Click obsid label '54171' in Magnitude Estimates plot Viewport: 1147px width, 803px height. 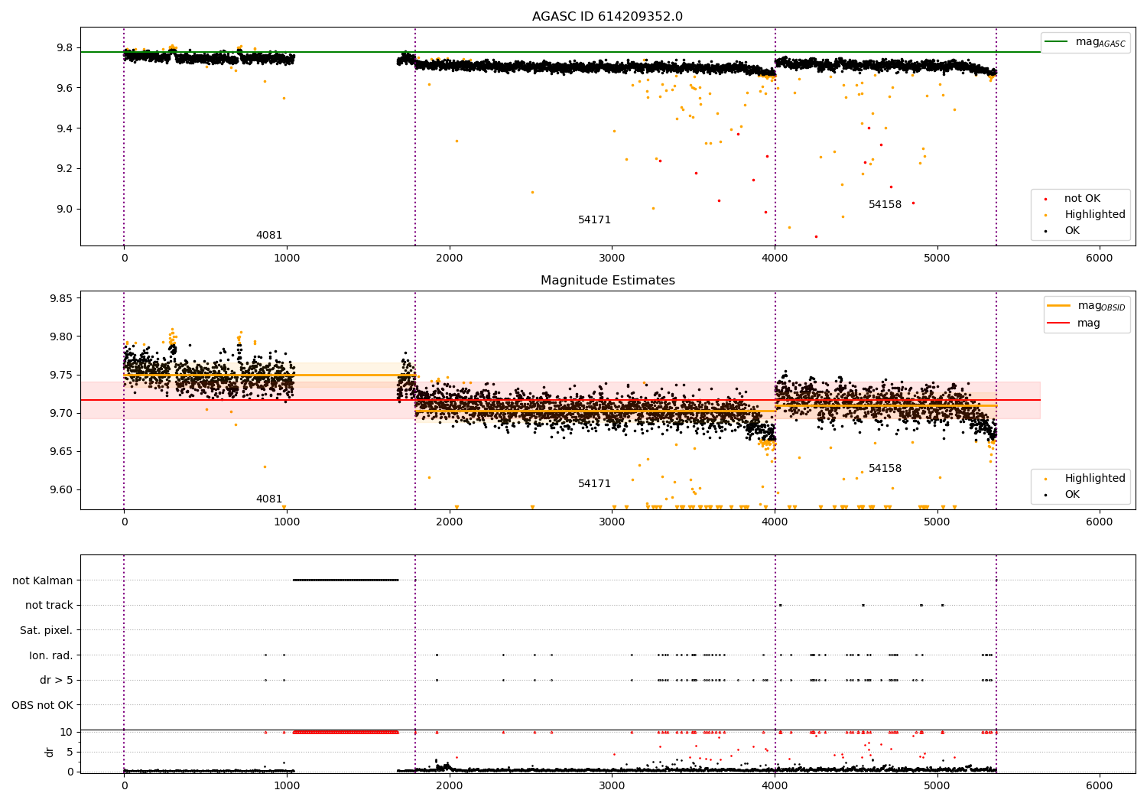coord(594,484)
